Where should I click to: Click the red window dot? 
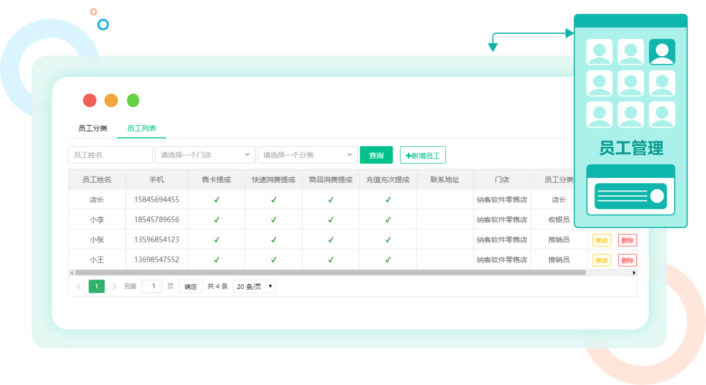pos(90,100)
